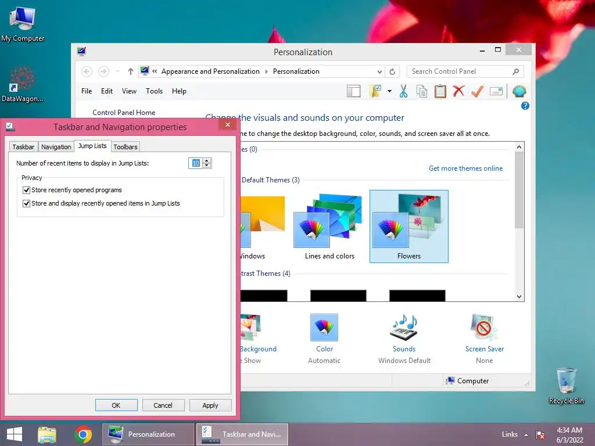Screen dimensions: 595x446
Task: Open the Desktop Background icon
Action: 250,328
